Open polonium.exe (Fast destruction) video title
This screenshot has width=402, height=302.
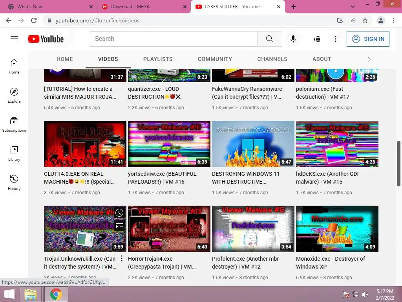323,93
